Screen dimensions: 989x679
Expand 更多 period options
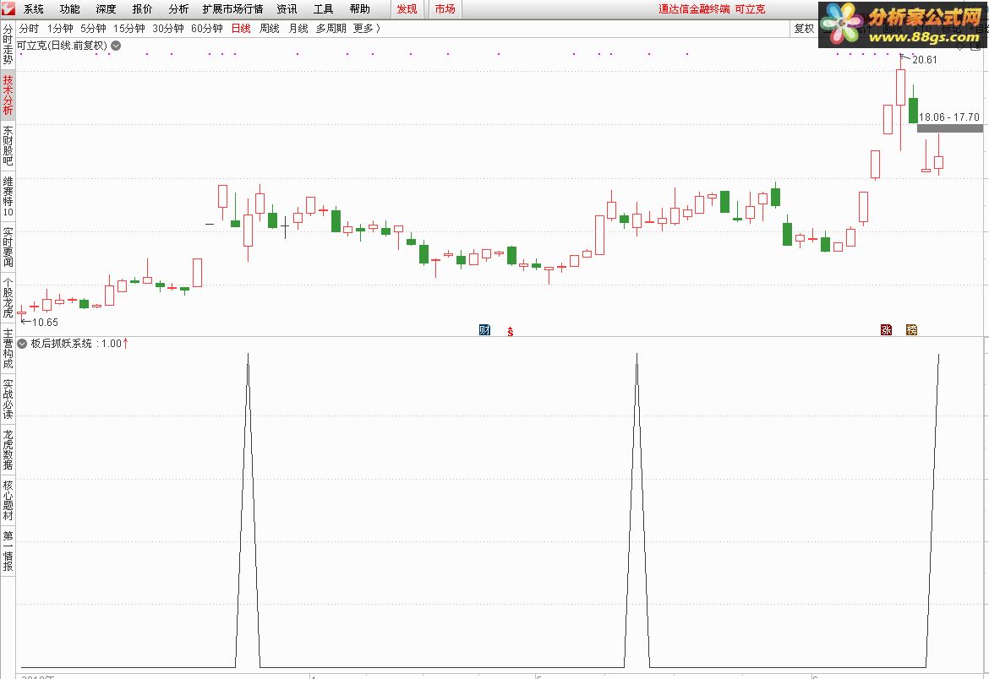(367, 29)
